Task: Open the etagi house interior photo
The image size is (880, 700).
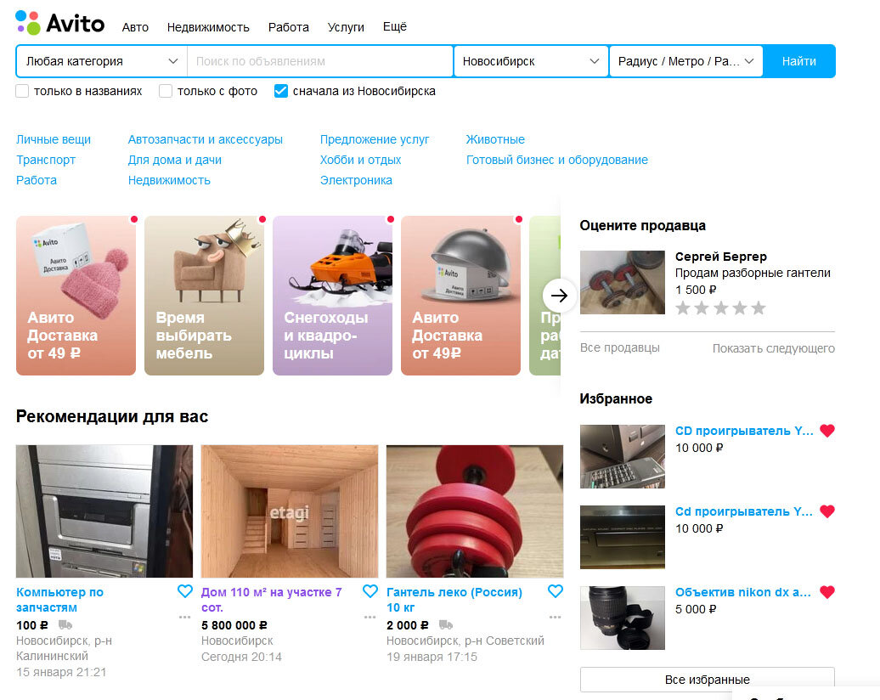Action: point(290,511)
